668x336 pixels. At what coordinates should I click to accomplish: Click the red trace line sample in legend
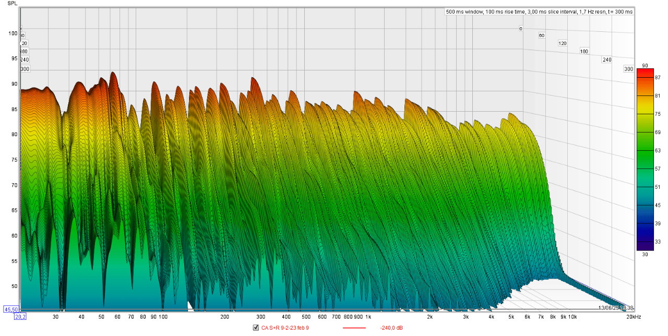click(x=354, y=328)
